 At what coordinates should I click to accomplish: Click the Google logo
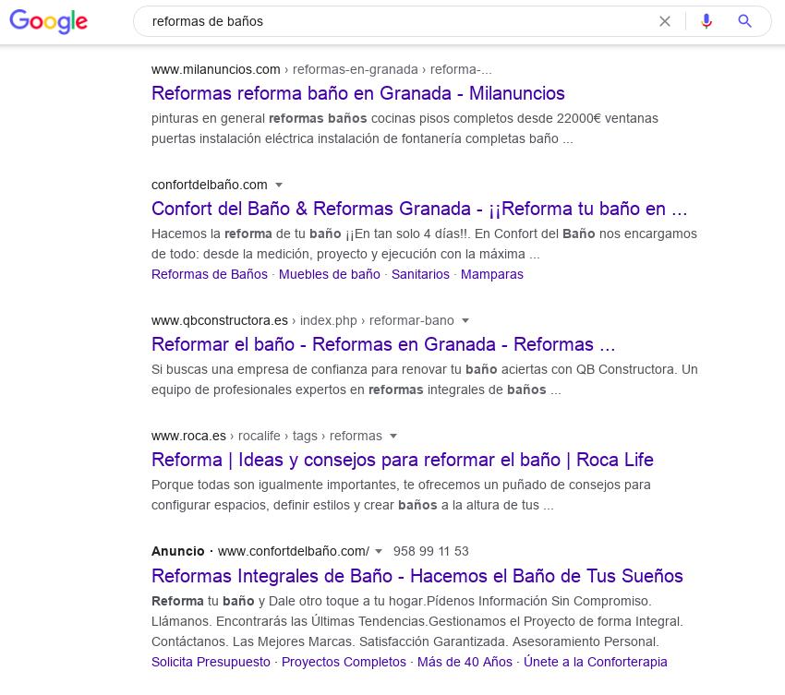[x=49, y=21]
